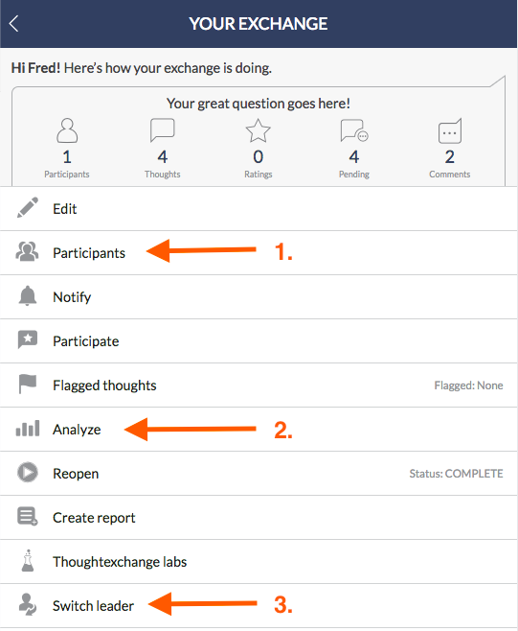Go back using the header arrow
This screenshot has height=631, width=518.
point(14,23)
